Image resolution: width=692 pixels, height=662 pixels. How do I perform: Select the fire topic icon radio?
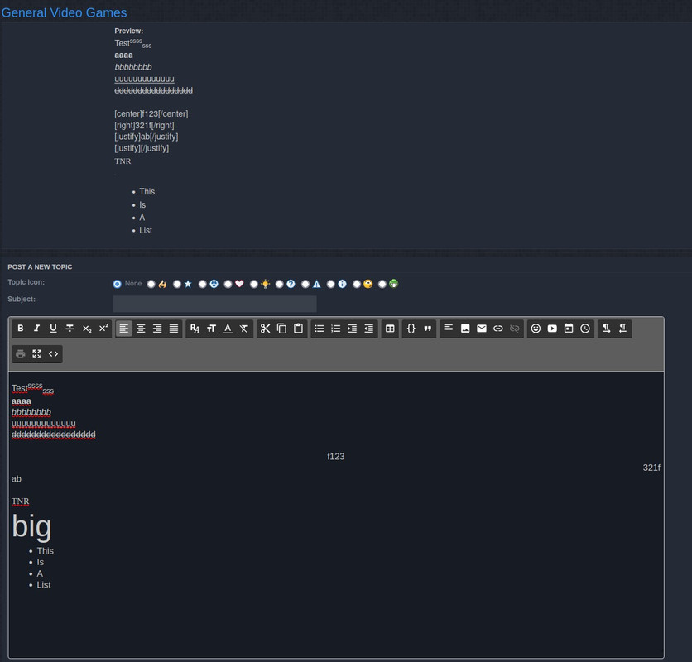(151, 284)
